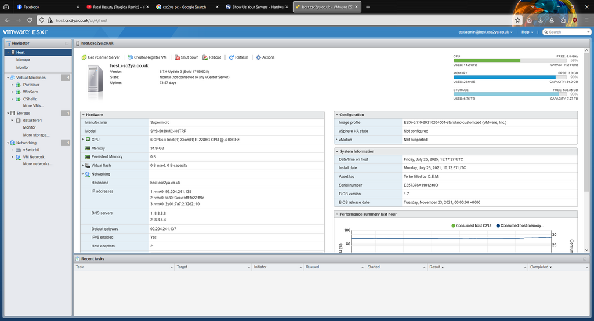594x321 pixels.
Task: Collapse Performance summary last hour panel
Action: 337,214
